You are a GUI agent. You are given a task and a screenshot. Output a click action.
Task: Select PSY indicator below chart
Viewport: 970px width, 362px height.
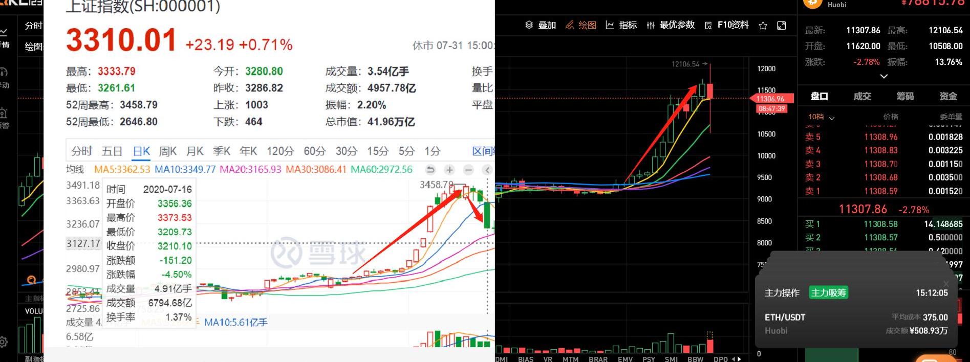coord(649,359)
